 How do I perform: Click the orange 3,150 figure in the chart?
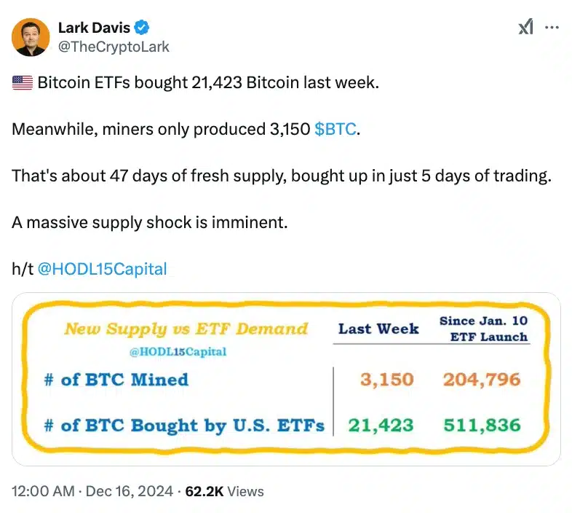coord(386,380)
